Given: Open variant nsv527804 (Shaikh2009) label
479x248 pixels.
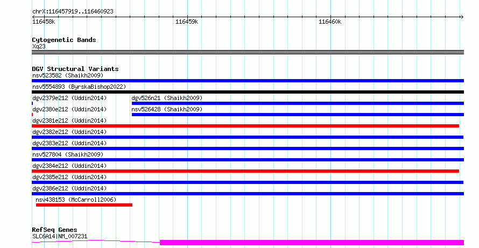Looking at the screenshot, I should tap(68, 154).
